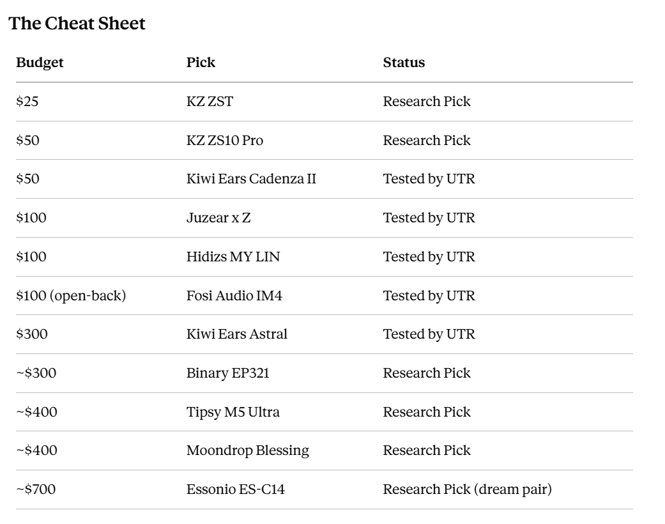Screen dimensions: 665x524
Task: Click the Tipsy M5 Ultra cell
Action: tap(233, 412)
